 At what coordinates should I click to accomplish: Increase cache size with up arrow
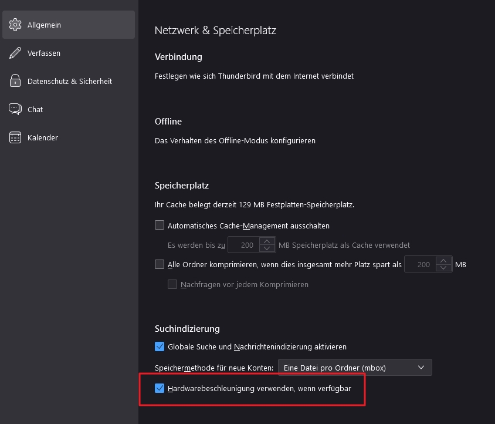pyautogui.click(x=267, y=241)
